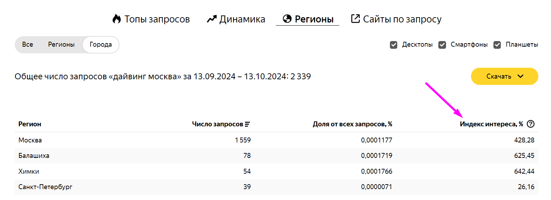Uncheck the Смартфоны checkbox
Image resolution: width=551 pixels, height=200 pixels.
442,45
